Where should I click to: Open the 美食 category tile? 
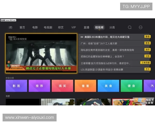pyautogui.click(x=108, y=86)
